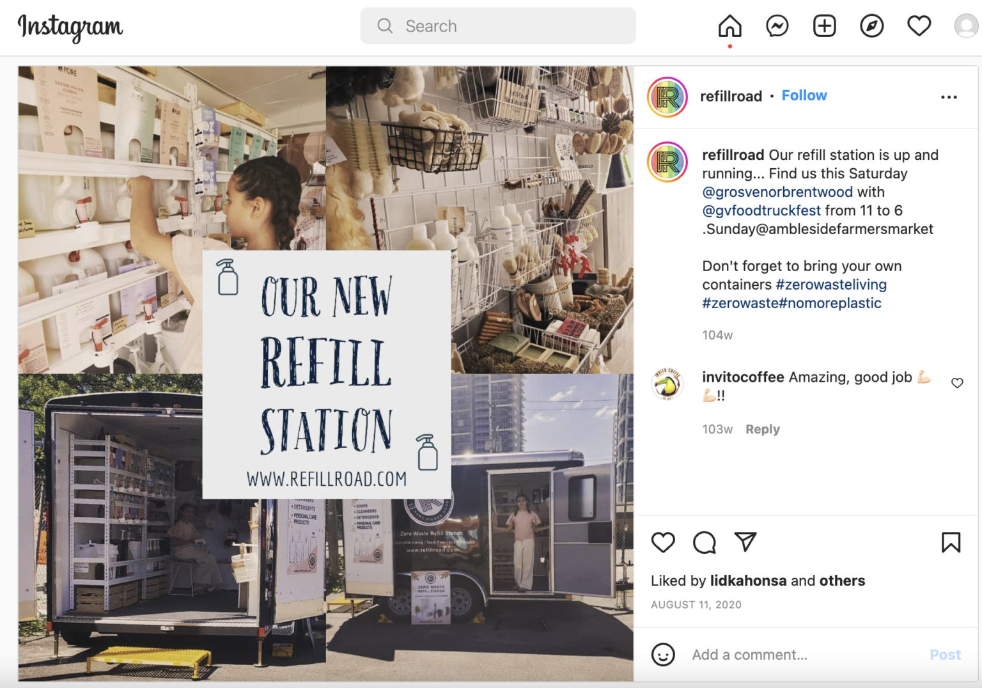Create a new post

[x=824, y=26]
